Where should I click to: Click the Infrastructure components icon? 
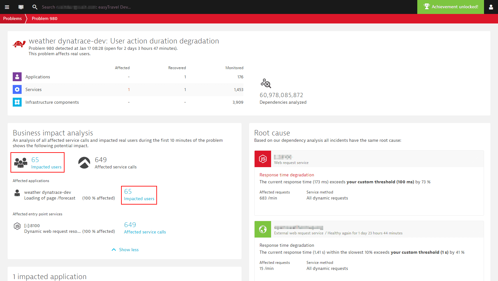click(17, 102)
